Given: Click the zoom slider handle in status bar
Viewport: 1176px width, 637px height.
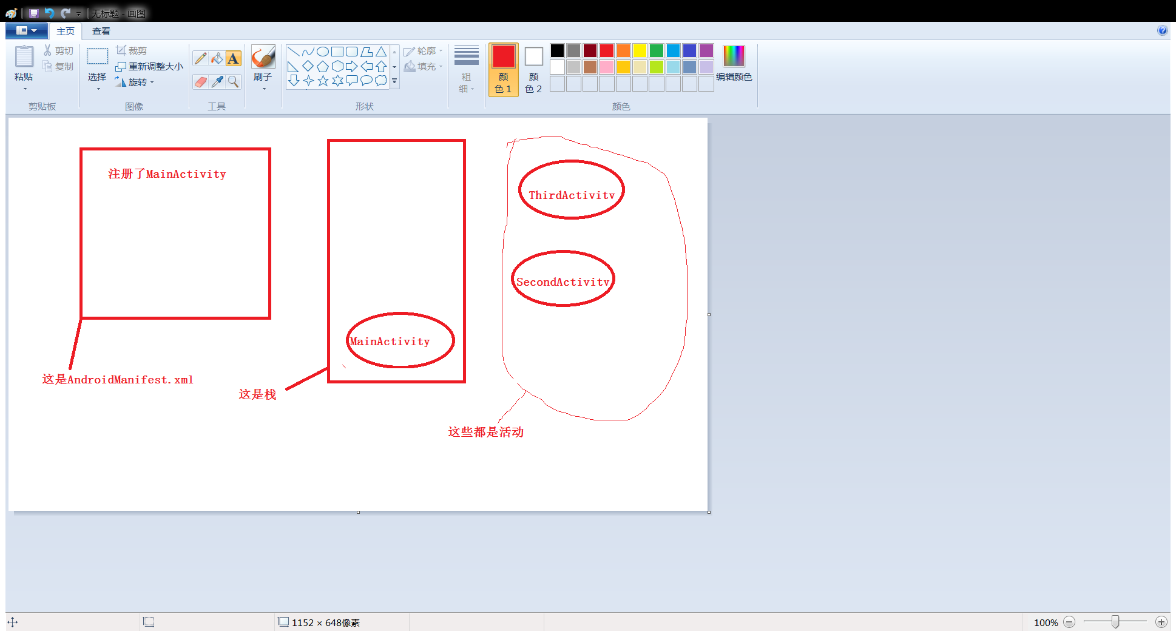Looking at the screenshot, I should [x=1115, y=622].
